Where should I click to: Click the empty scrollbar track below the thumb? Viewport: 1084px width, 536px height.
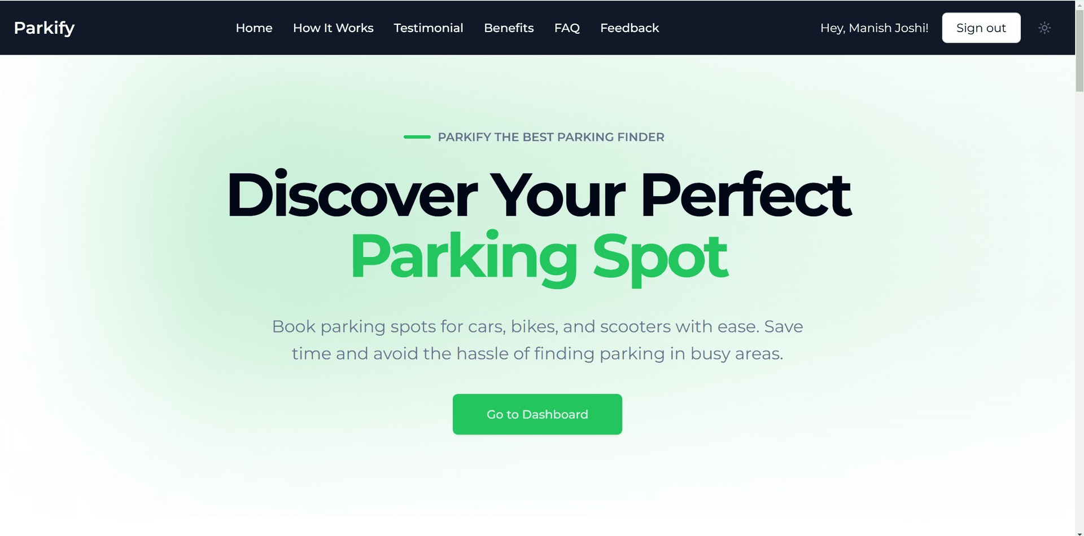tap(1079, 310)
